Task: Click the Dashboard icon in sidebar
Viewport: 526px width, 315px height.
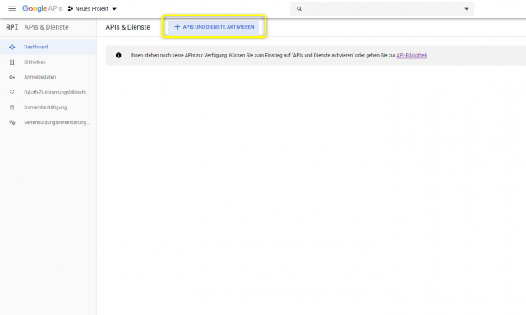Action: (12, 47)
